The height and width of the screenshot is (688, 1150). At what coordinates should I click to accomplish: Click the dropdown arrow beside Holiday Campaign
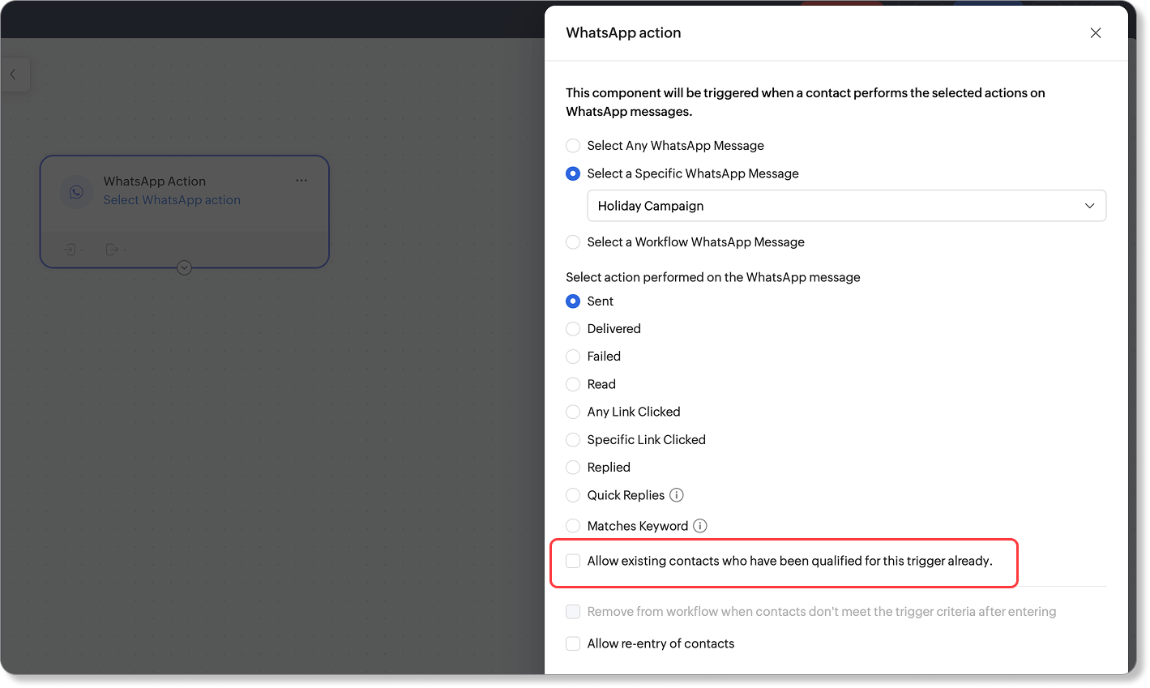point(1089,206)
